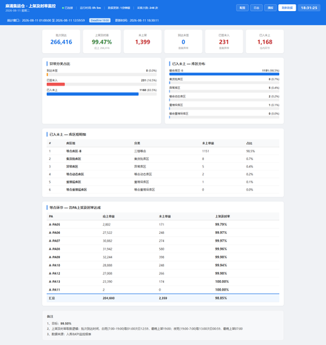
Task: Click the 2 (0.2%) distribution label
Action: (274, 97)
